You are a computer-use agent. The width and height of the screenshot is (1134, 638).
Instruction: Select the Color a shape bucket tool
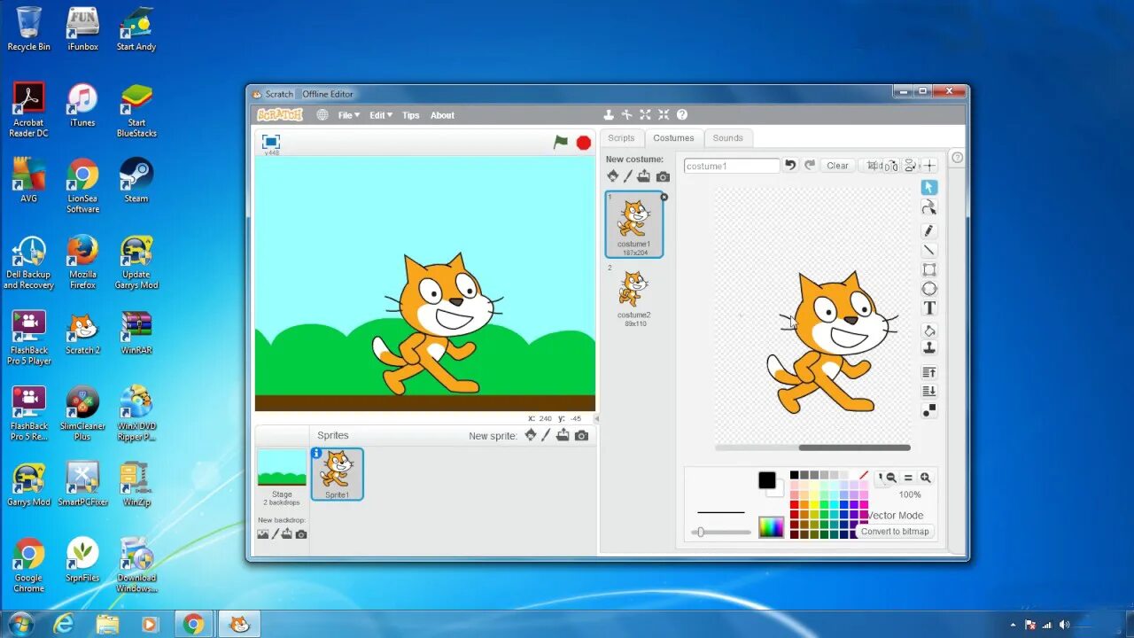click(929, 331)
